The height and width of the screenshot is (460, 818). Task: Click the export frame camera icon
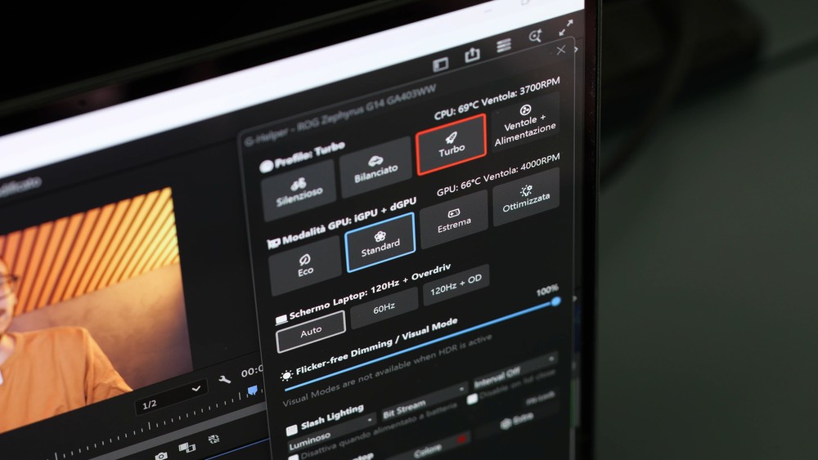pos(161,454)
